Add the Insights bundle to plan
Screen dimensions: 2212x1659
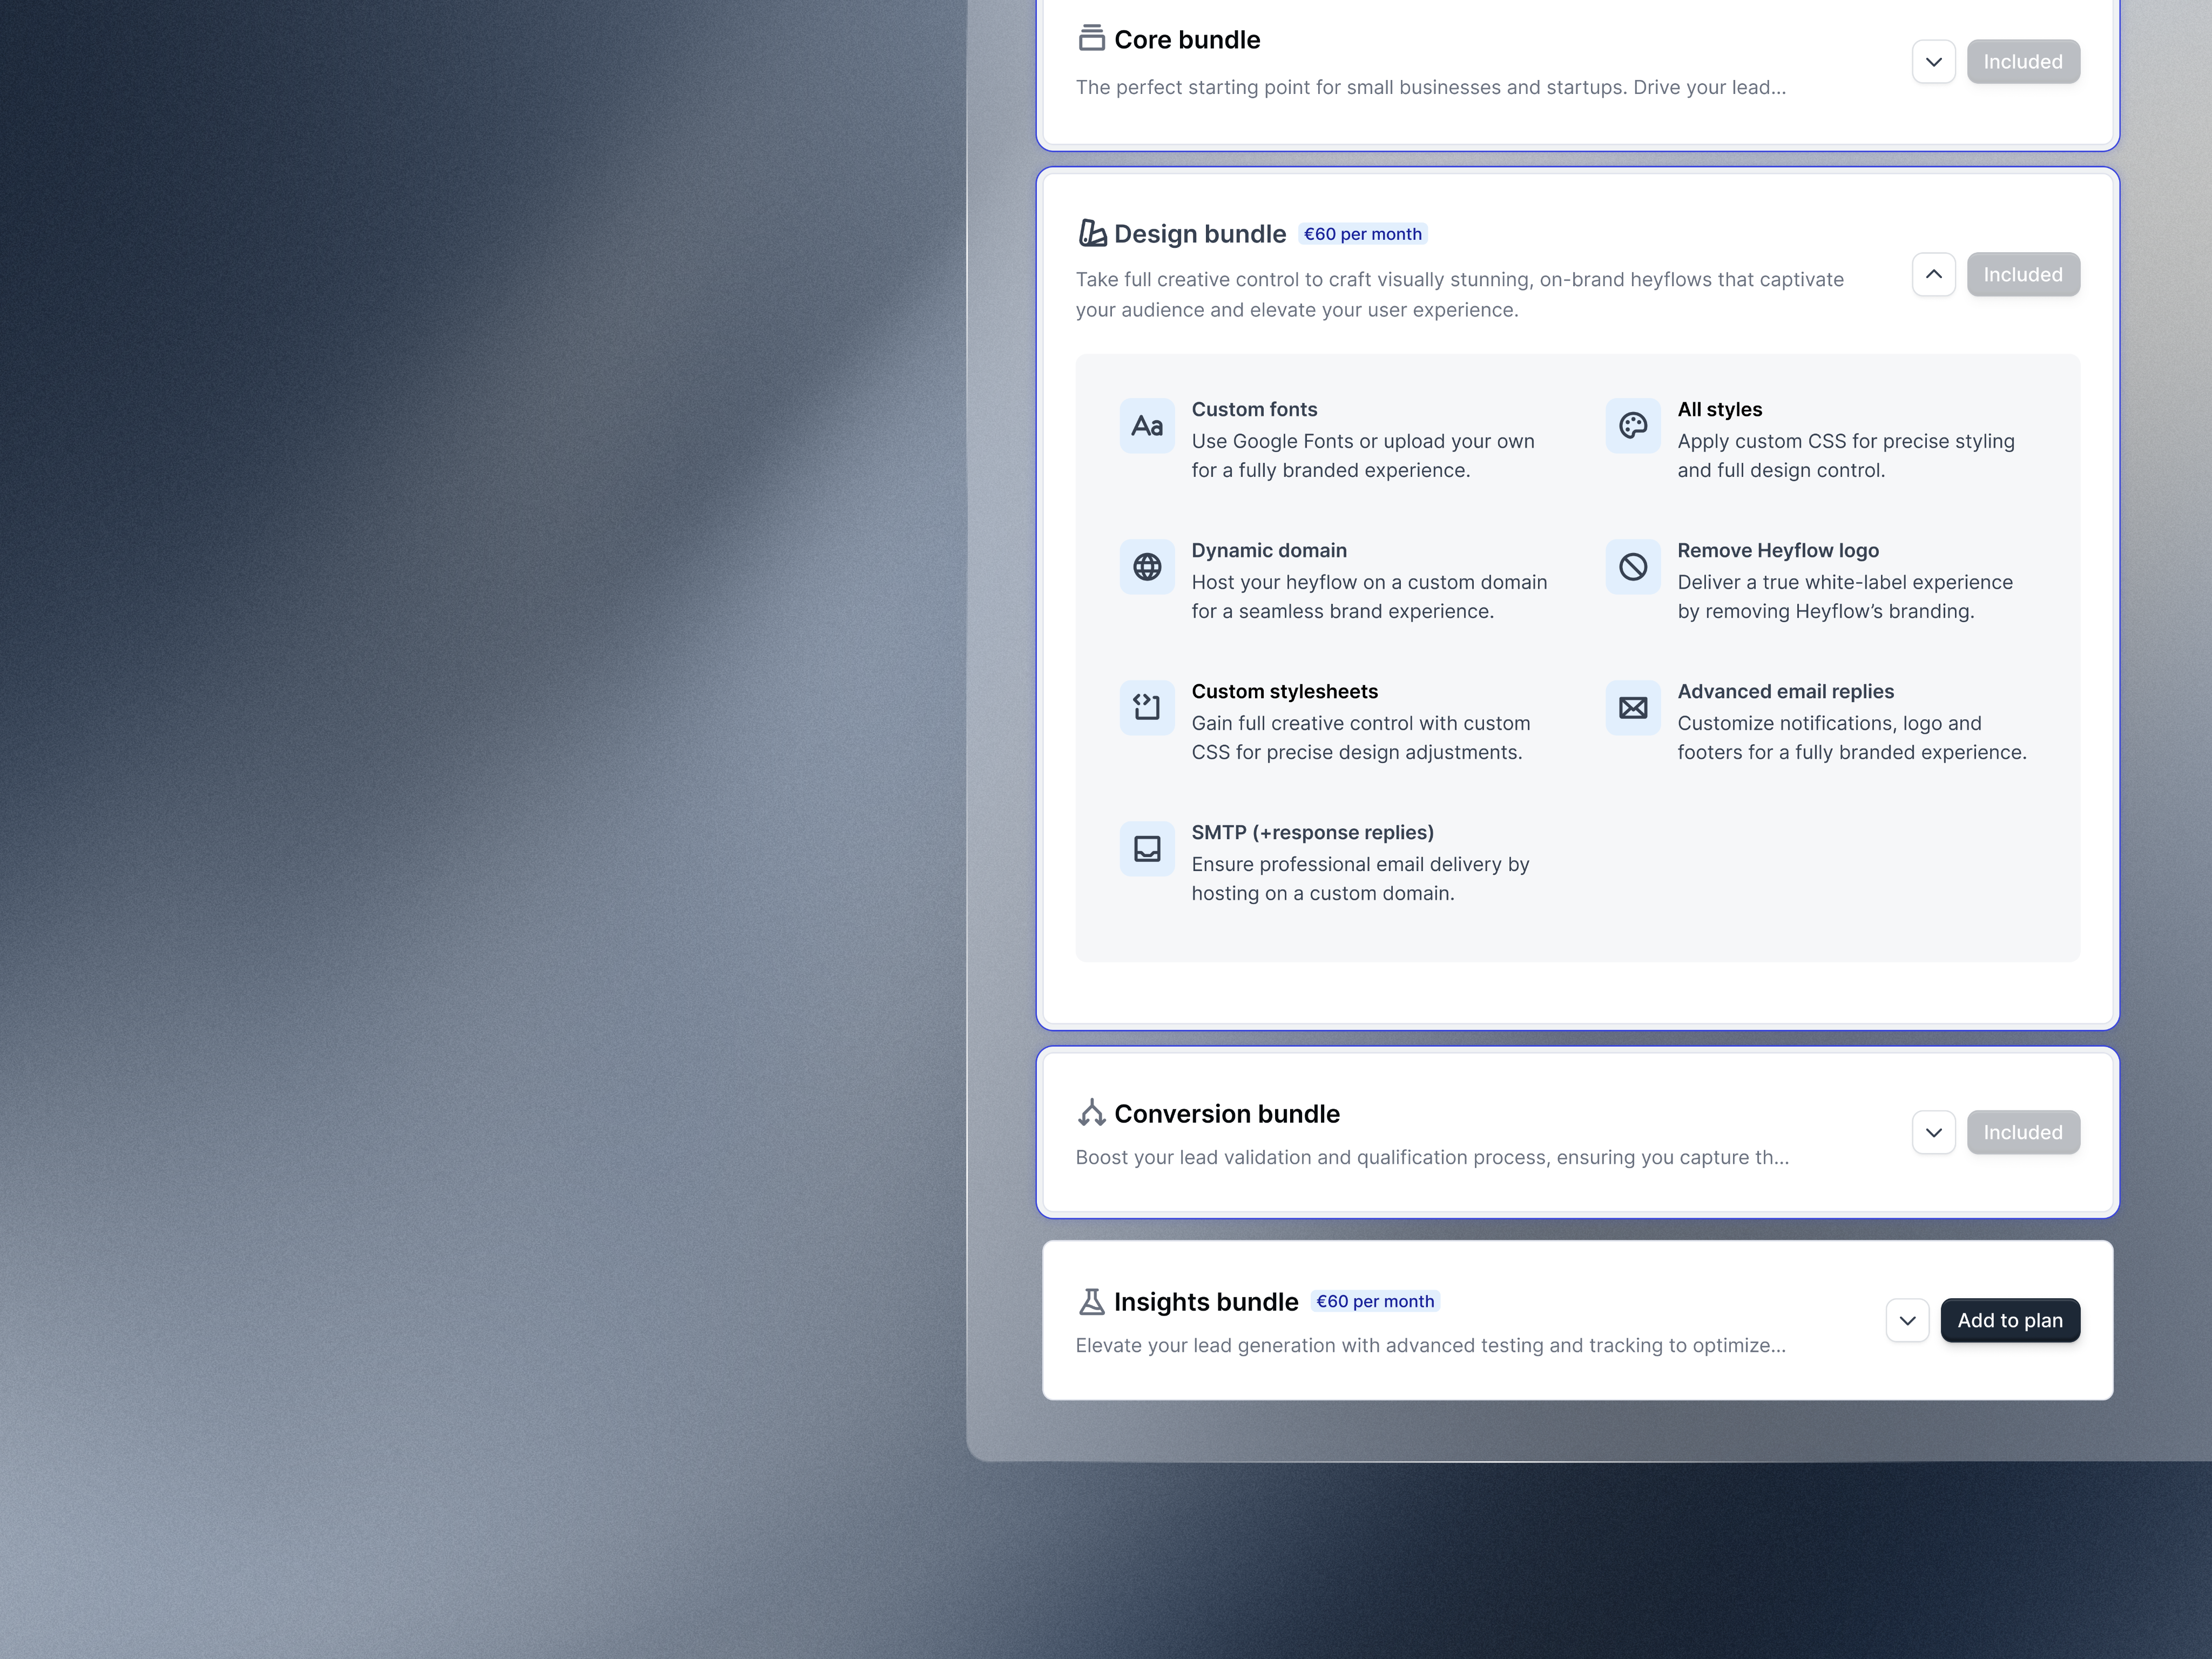[2009, 1320]
